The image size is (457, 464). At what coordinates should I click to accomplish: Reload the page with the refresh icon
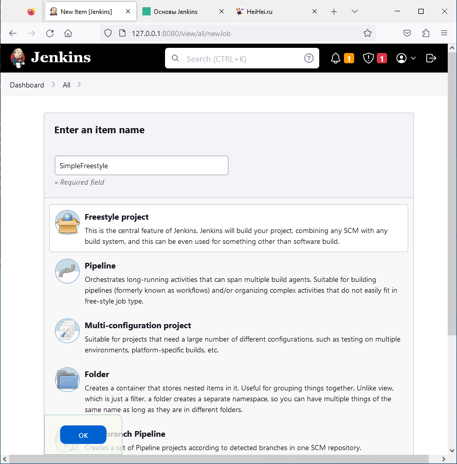tap(50, 33)
